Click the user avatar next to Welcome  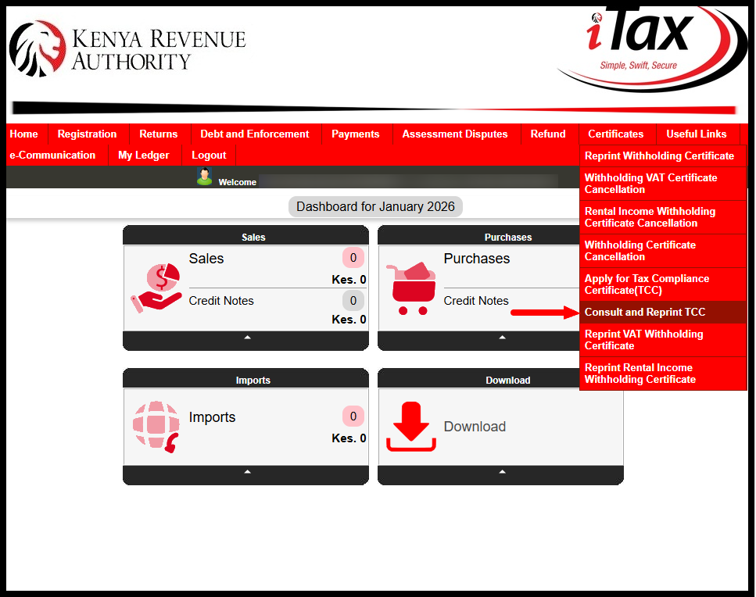pos(203,176)
